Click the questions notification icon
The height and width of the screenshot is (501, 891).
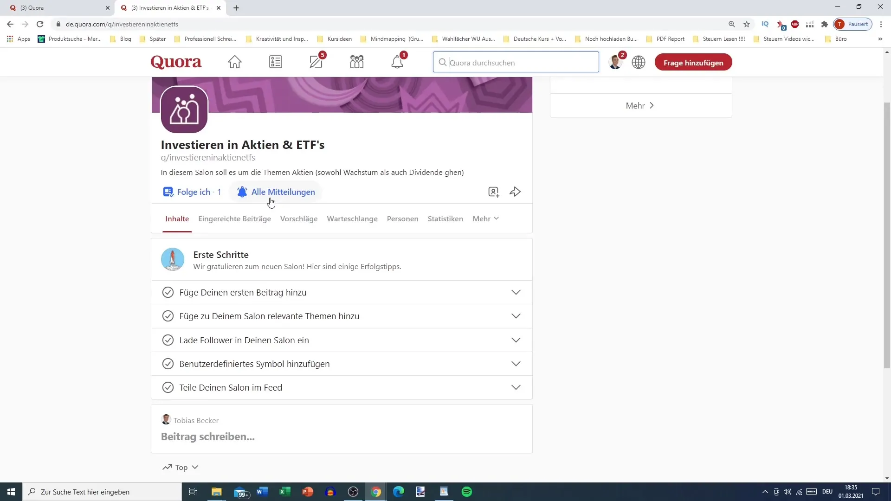(x=317, y=61)
